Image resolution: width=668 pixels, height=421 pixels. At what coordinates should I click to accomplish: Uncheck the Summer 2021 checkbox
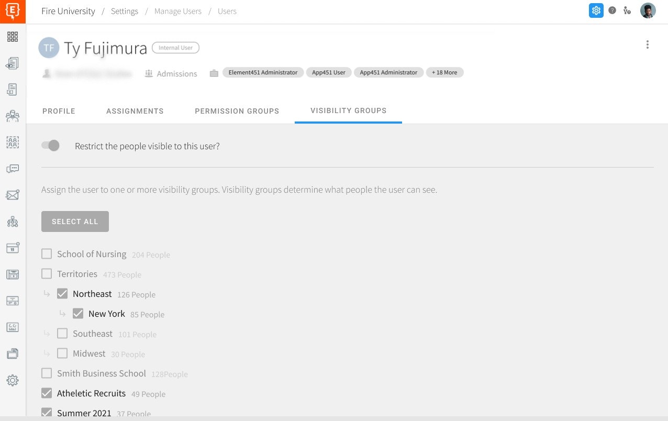click(x=47, y=412)
